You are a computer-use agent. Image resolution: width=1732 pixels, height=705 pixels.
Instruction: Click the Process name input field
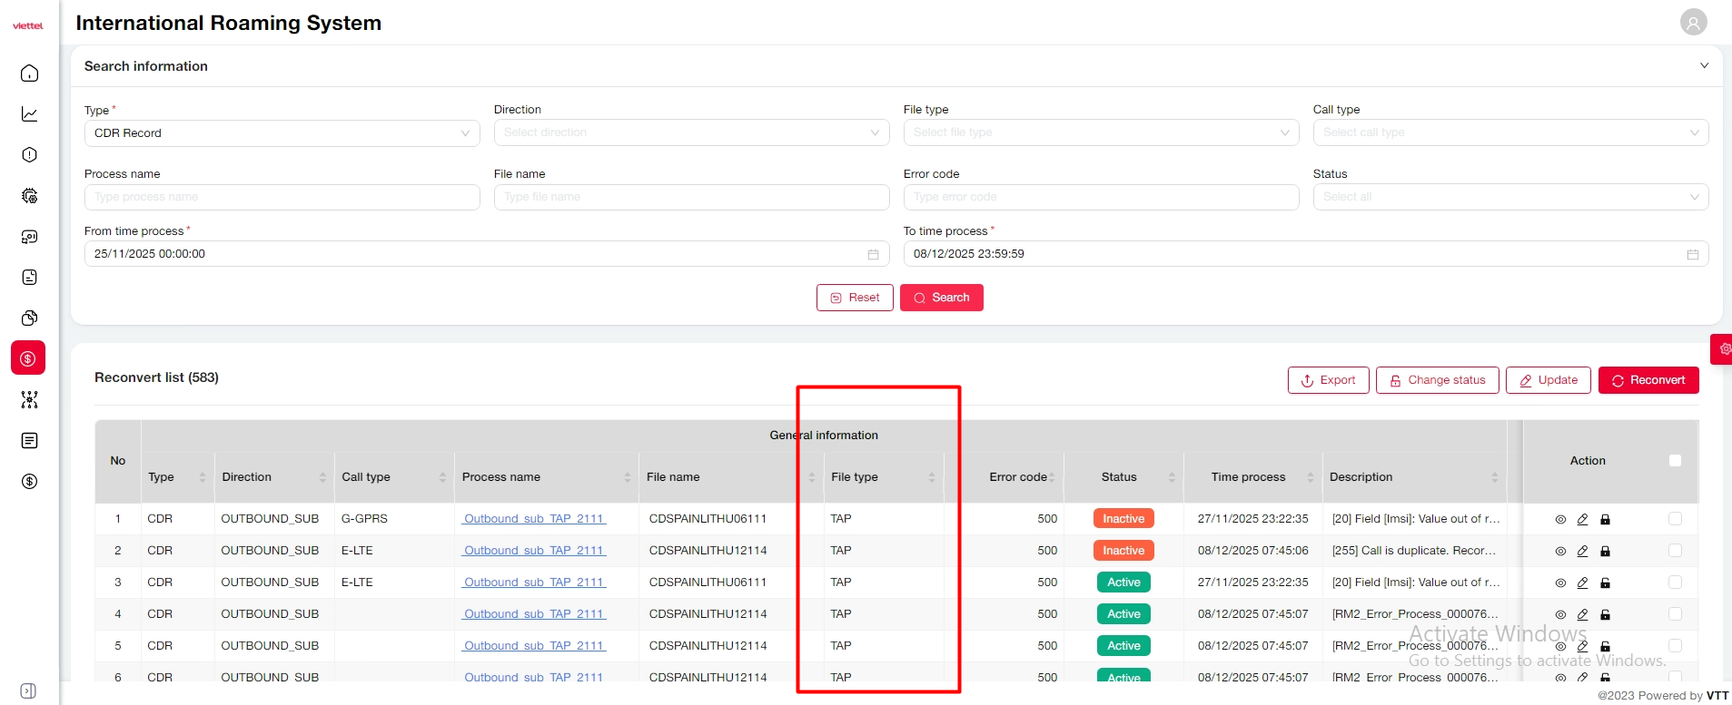coord(282,198)
